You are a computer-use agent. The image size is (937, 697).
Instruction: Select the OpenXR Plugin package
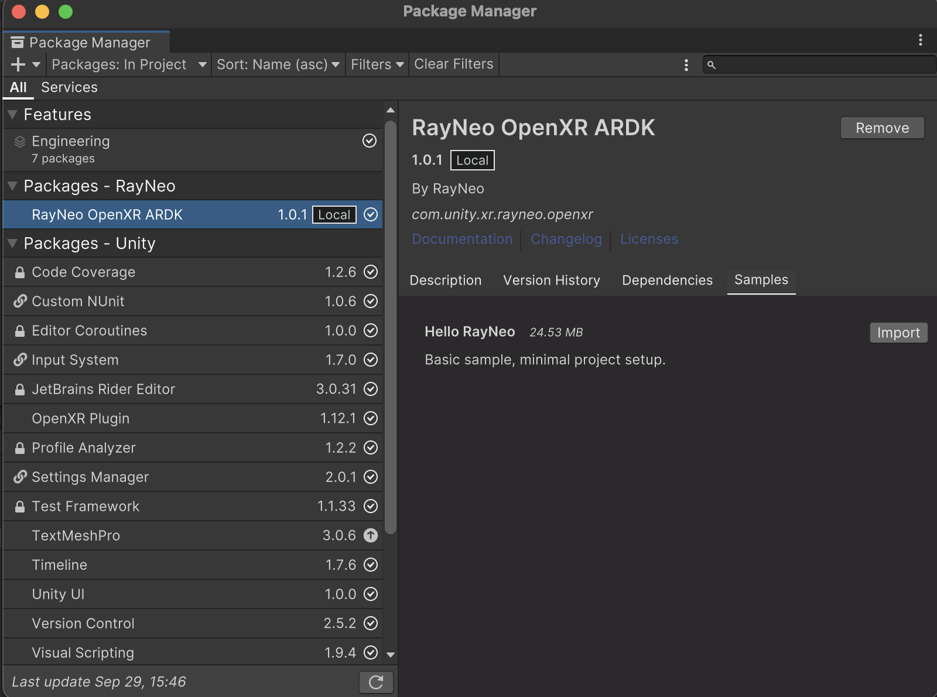pos(193,418)
